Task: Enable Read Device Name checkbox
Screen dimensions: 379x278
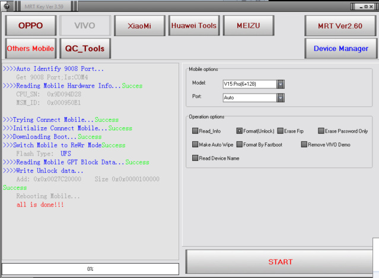Action: [x=195, y=158]
